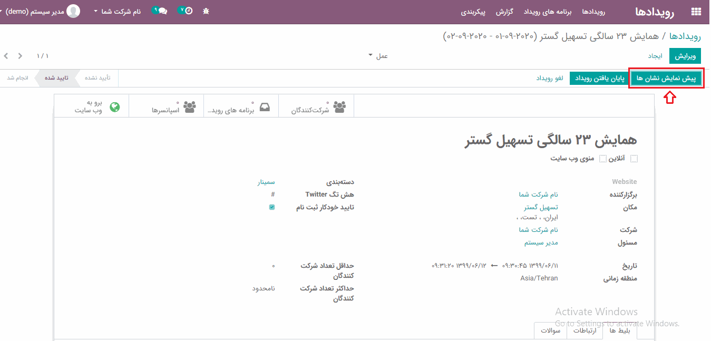Viewport: 711px width, 341px height.
Task: Open the گزارش menu
Action: point(504,11)
